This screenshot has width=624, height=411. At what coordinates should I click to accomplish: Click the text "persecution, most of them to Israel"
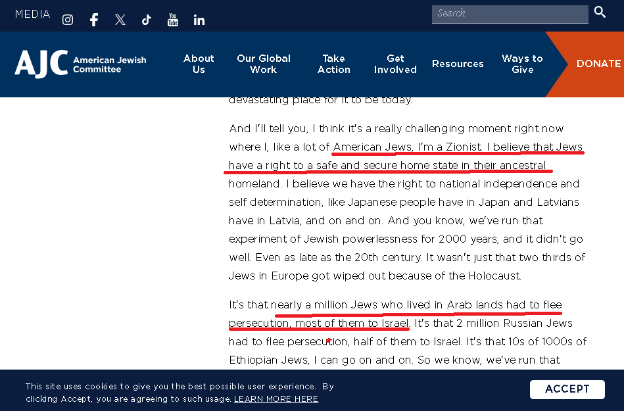coord(319,323)
